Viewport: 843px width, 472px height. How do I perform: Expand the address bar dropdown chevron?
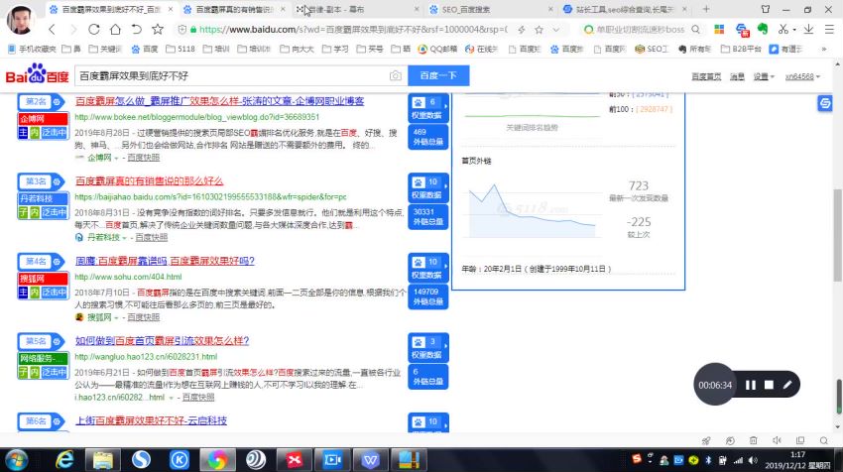[556, 30]
